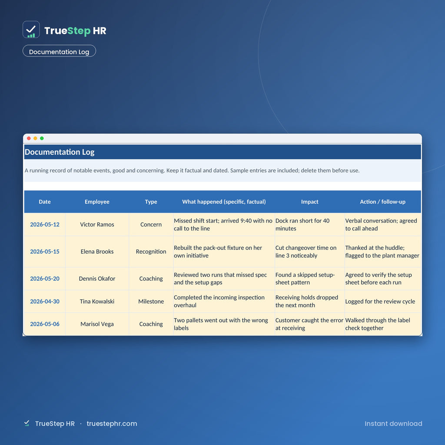Viewport: 445px width, 445px height.
Task: Click the 'Missed shift start' description cell
Action: point(224,225)
